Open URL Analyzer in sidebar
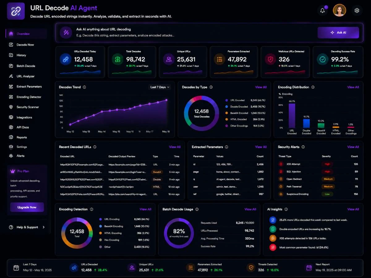Screen dimensions: 371x278 26,76
